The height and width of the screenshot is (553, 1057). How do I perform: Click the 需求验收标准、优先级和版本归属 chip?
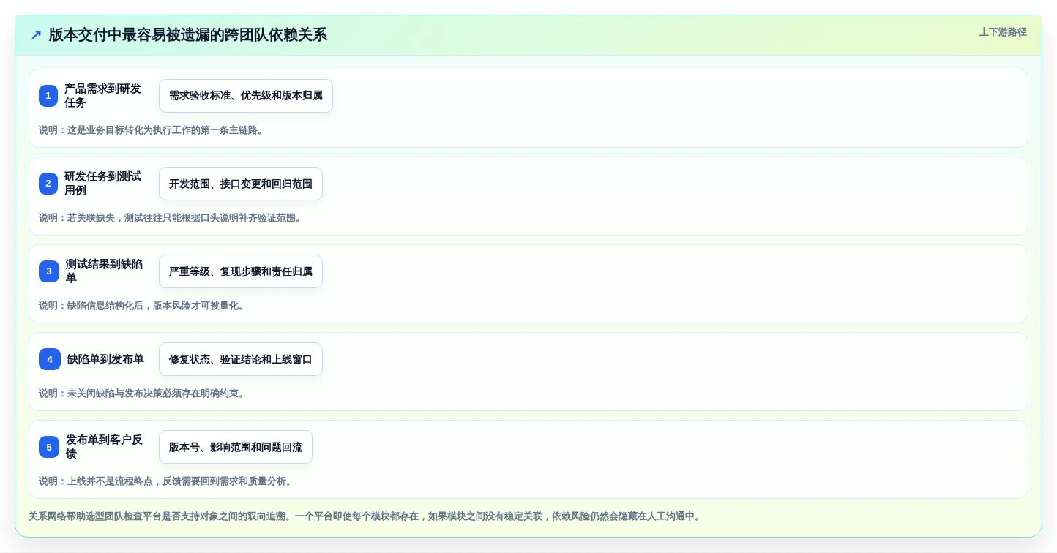pyautogui.click(x=246, y=96)
